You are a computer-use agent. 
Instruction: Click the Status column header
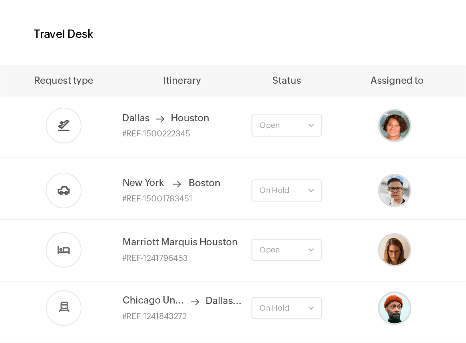coord(287,81)
